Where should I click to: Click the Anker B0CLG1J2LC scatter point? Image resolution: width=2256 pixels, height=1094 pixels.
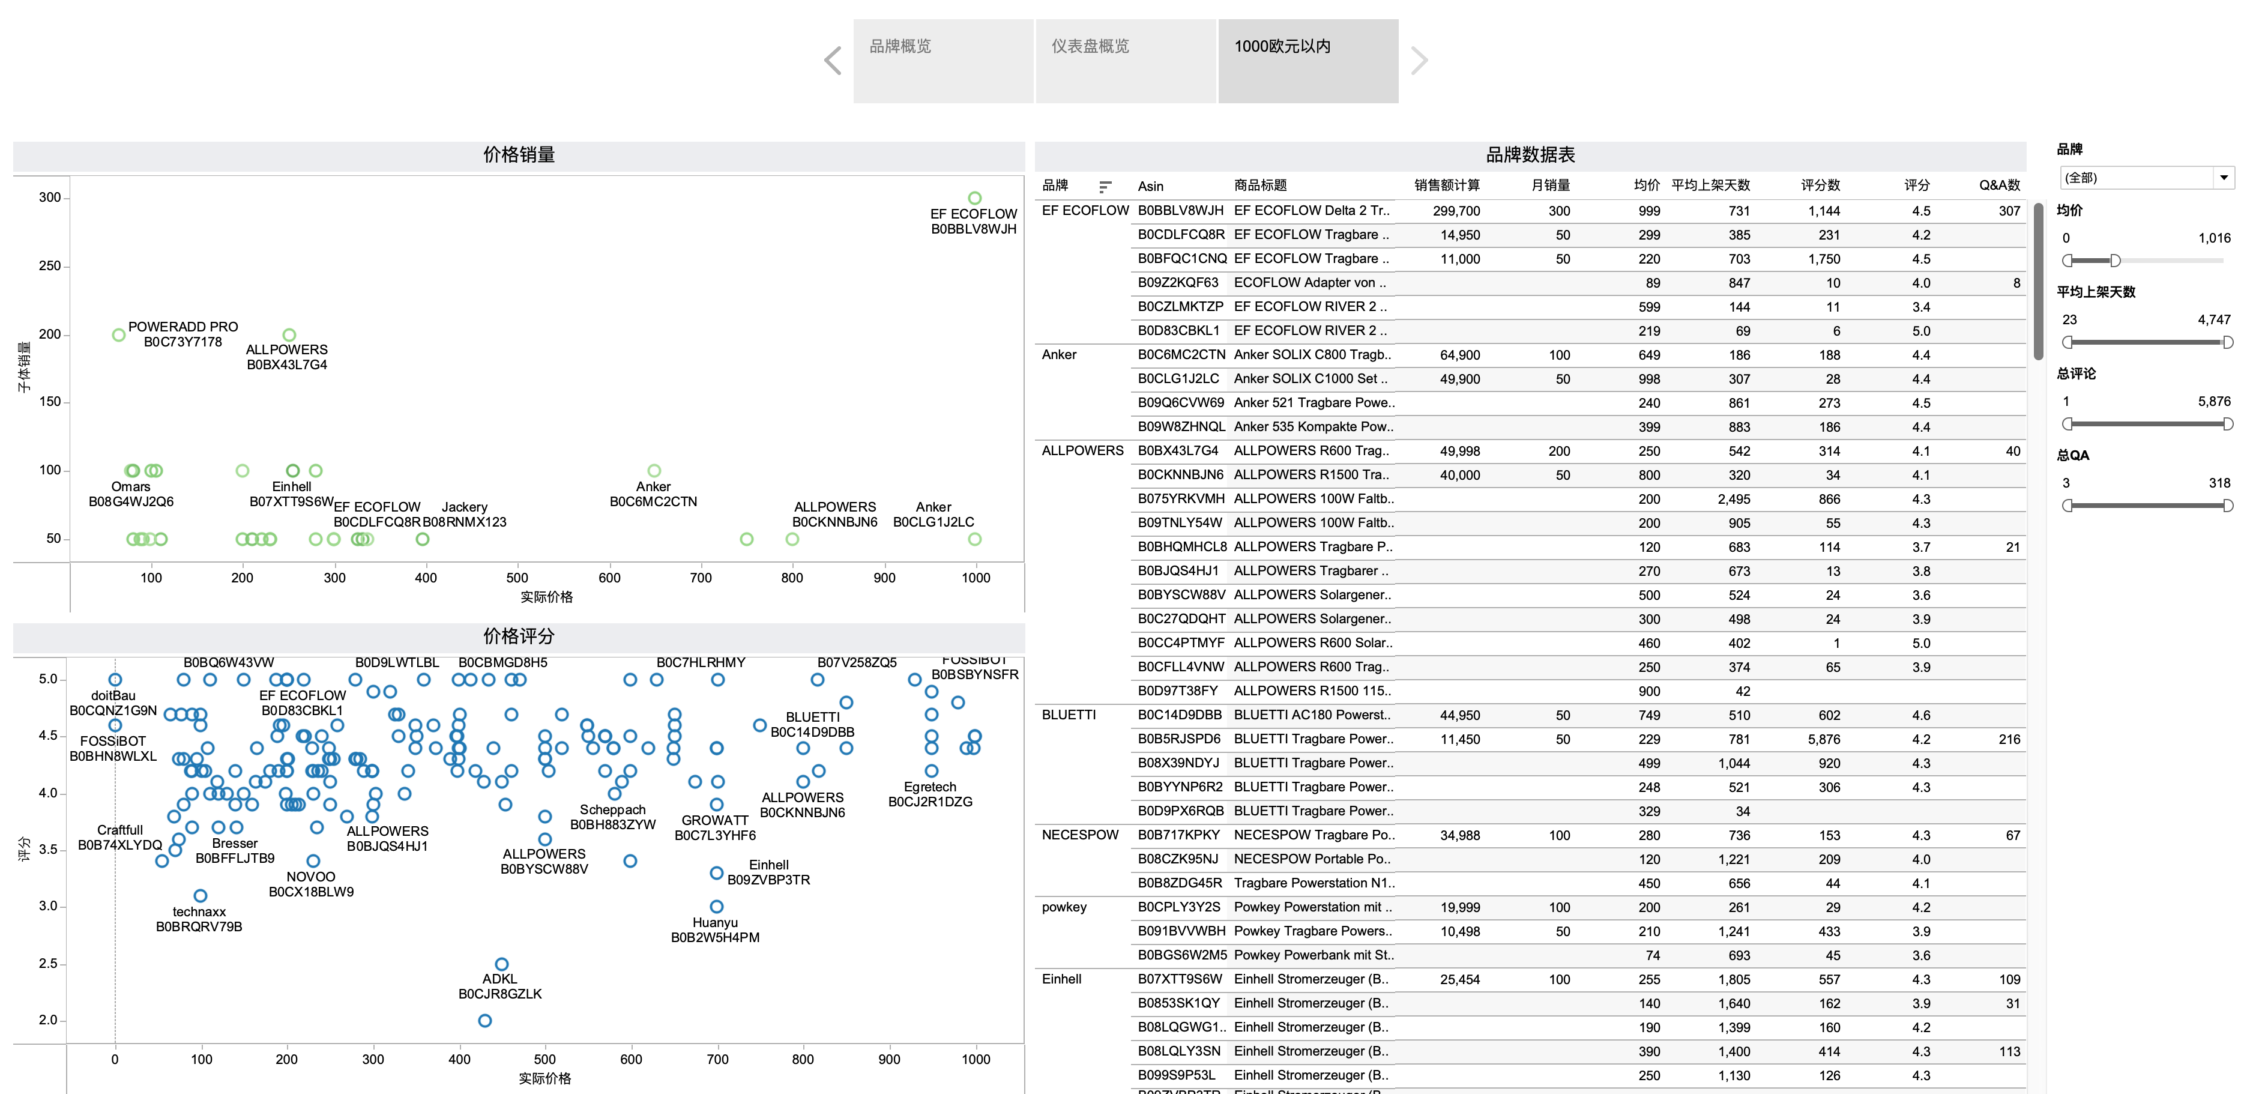[975, 539]
